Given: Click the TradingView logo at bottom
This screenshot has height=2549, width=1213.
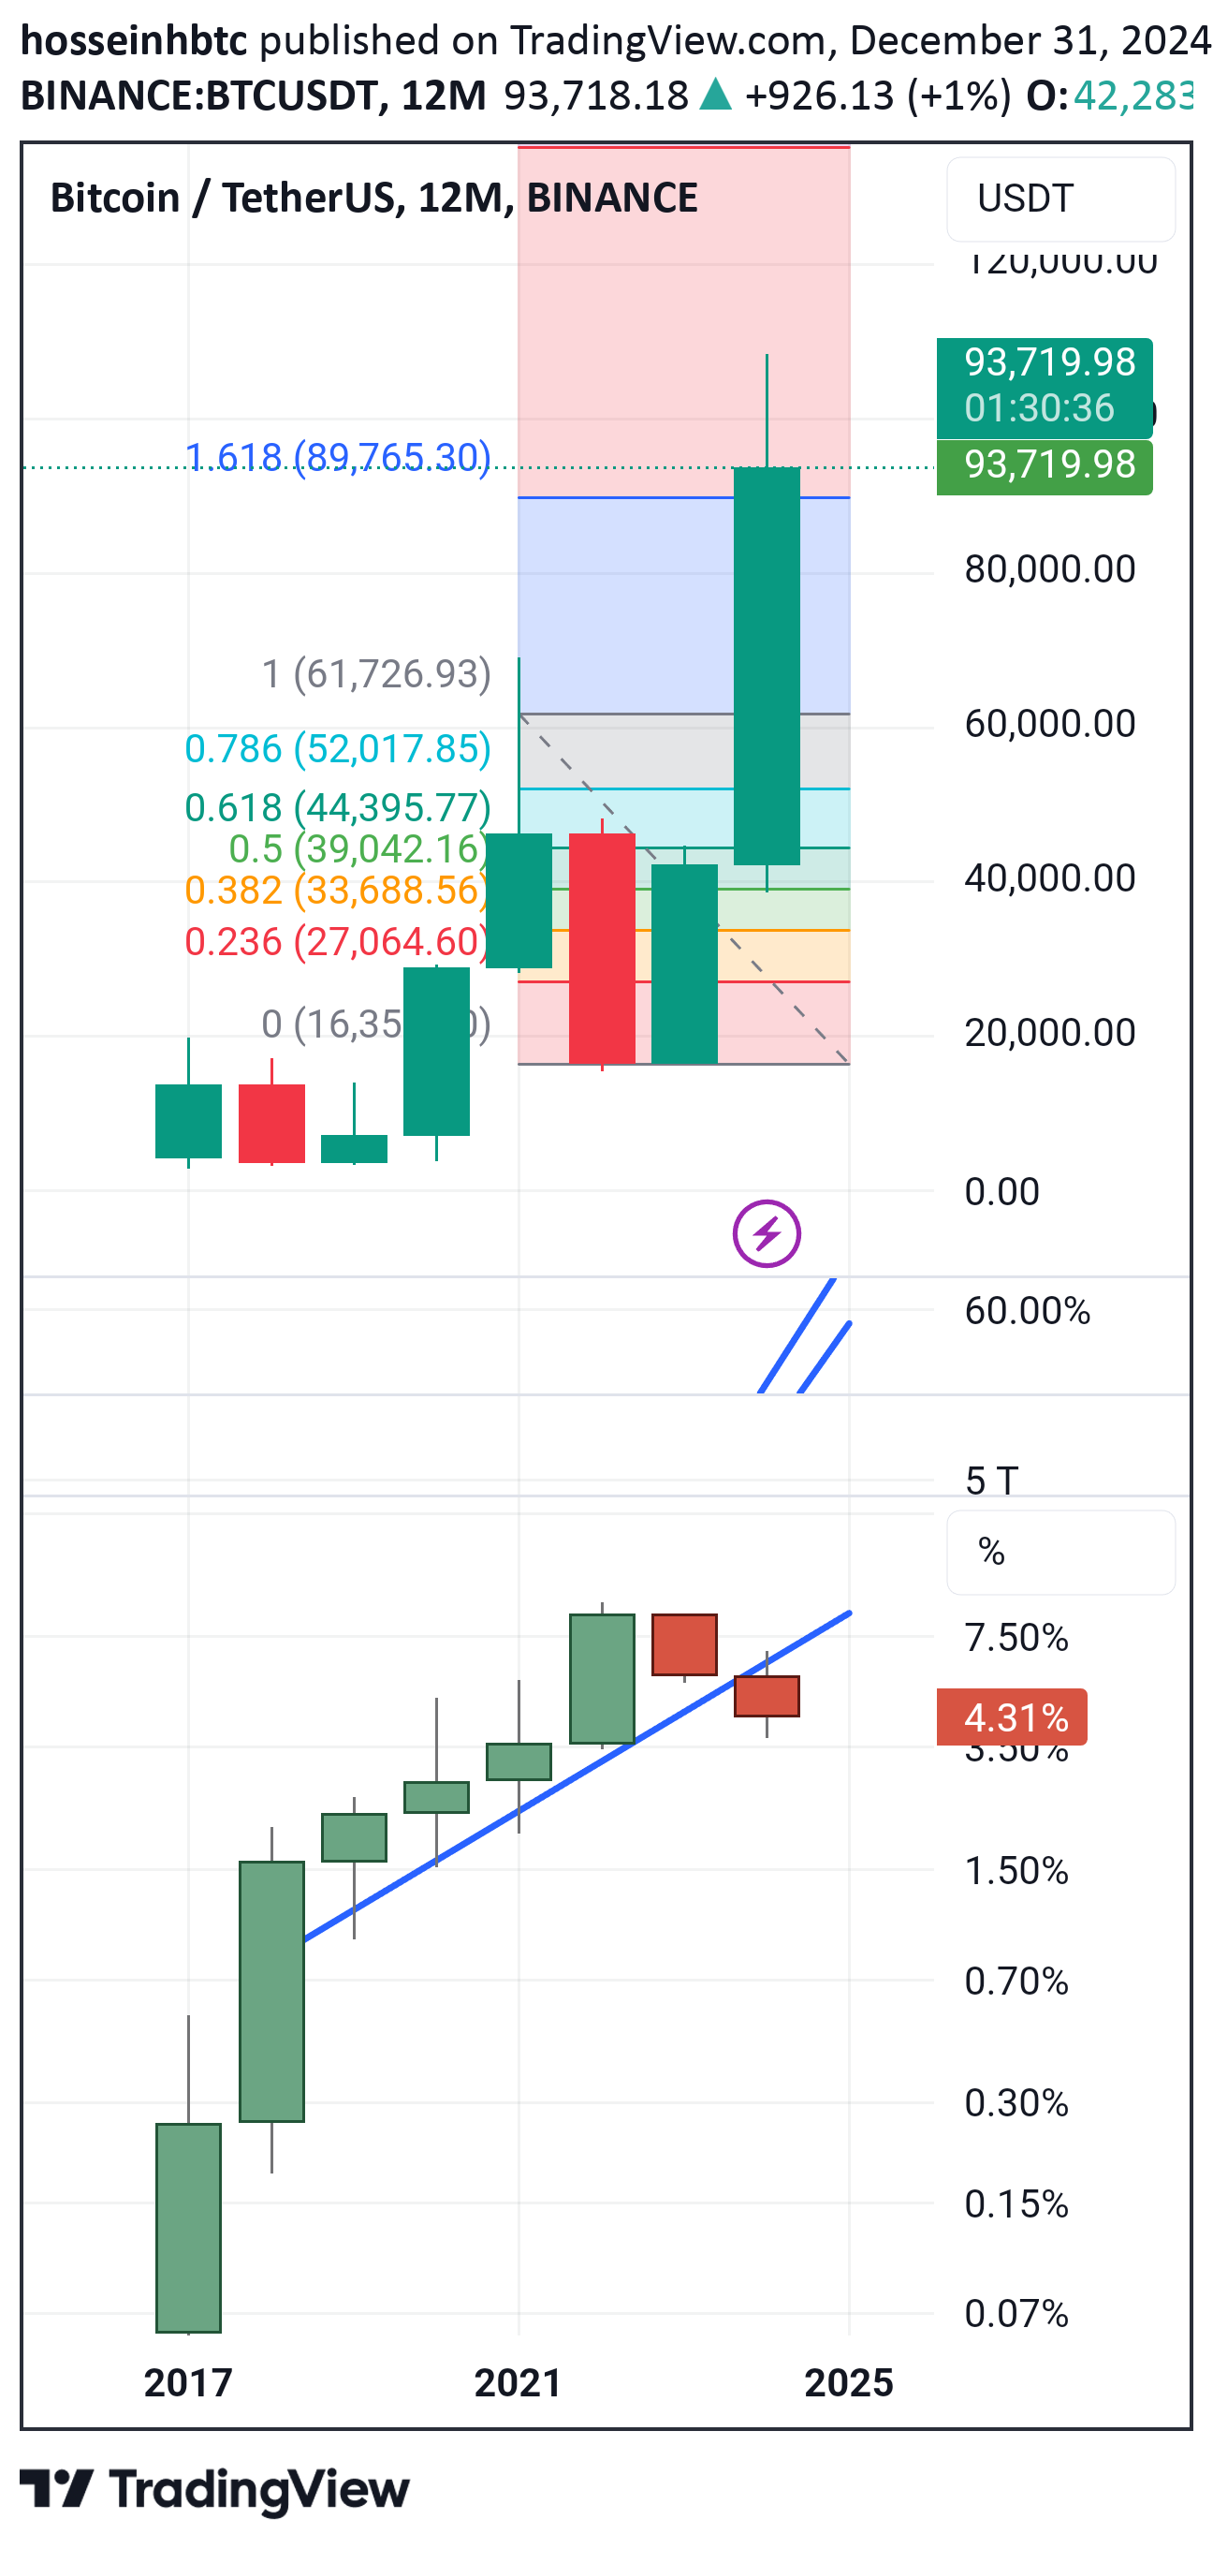Looking at the screenshot, I should click(214, 2491).
